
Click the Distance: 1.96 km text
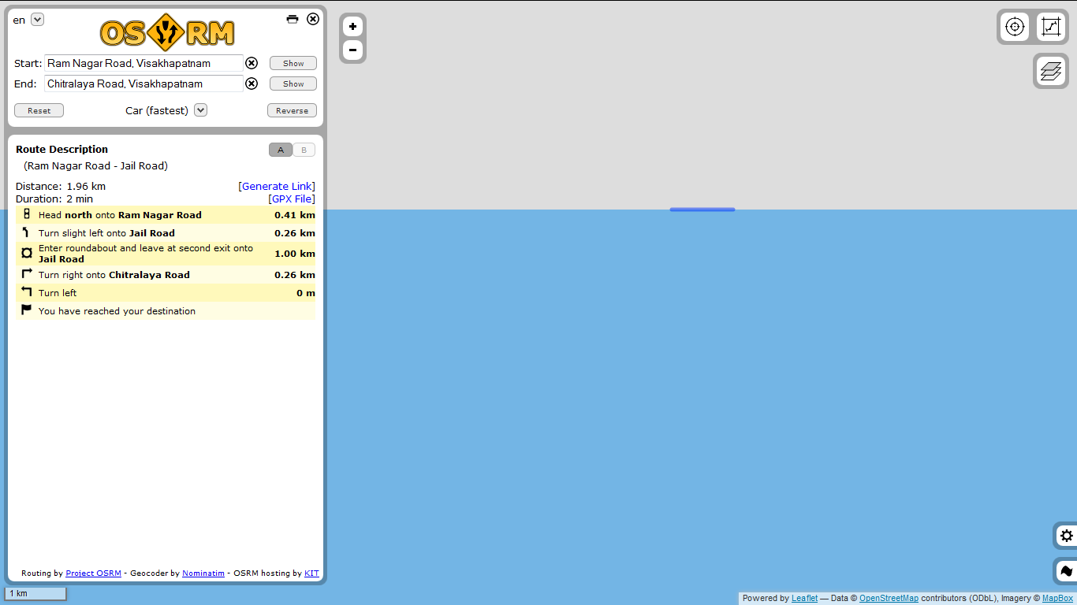coord(61,186)
